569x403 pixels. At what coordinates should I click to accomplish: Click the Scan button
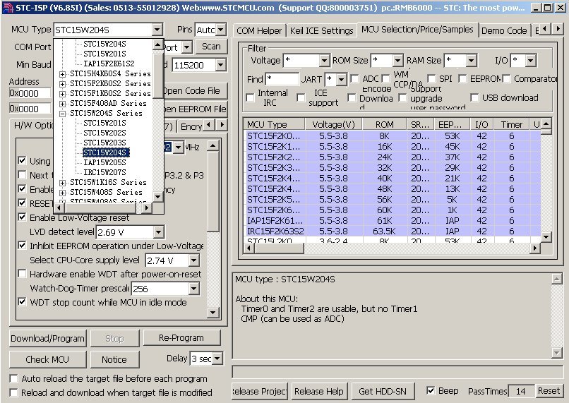(211, 47)
